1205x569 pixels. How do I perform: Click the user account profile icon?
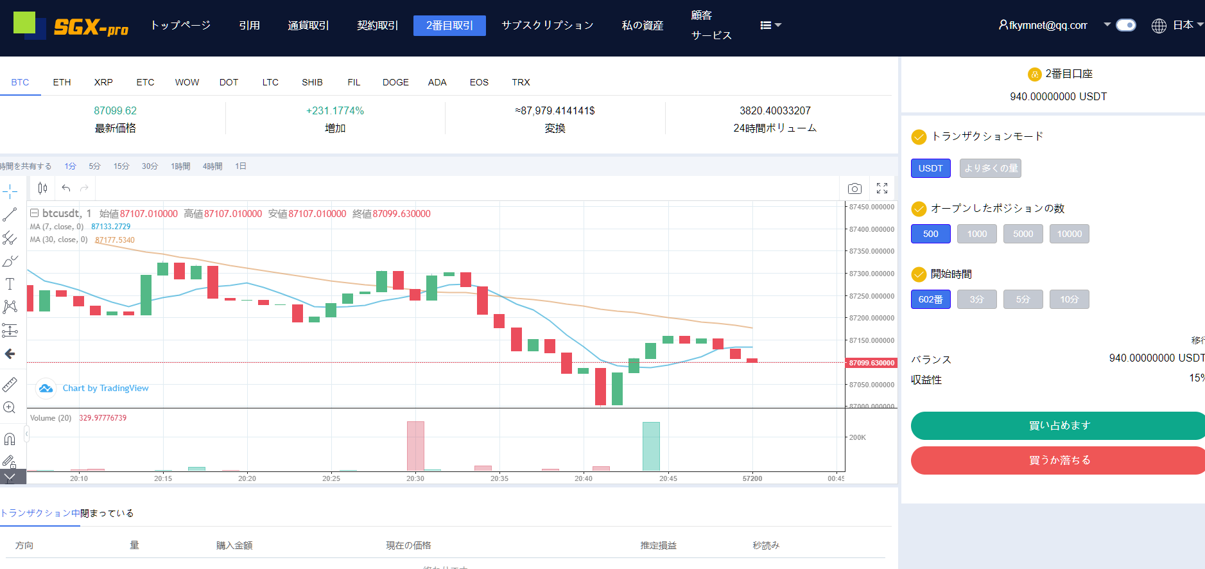(1003, 25)
